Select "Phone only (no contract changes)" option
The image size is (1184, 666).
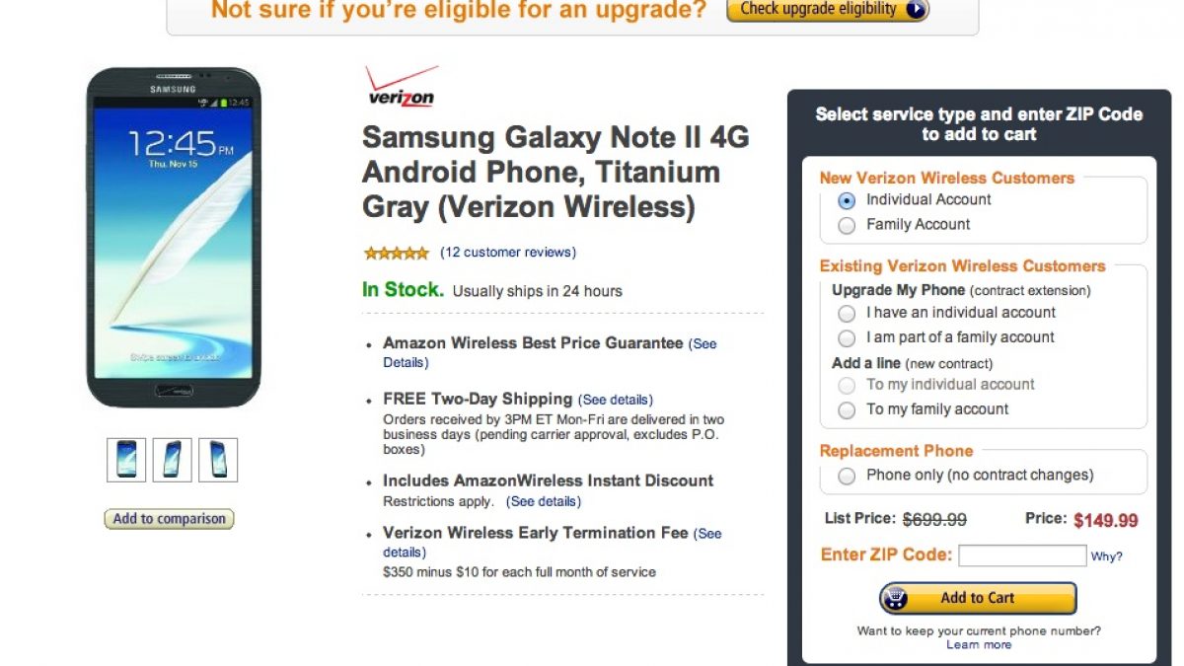coord(847,476)
